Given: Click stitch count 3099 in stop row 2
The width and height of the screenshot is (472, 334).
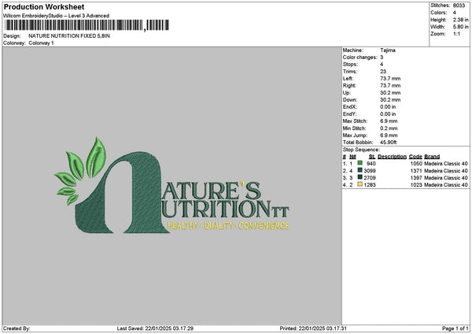Looking at the screenshot, I should point(370,171).
